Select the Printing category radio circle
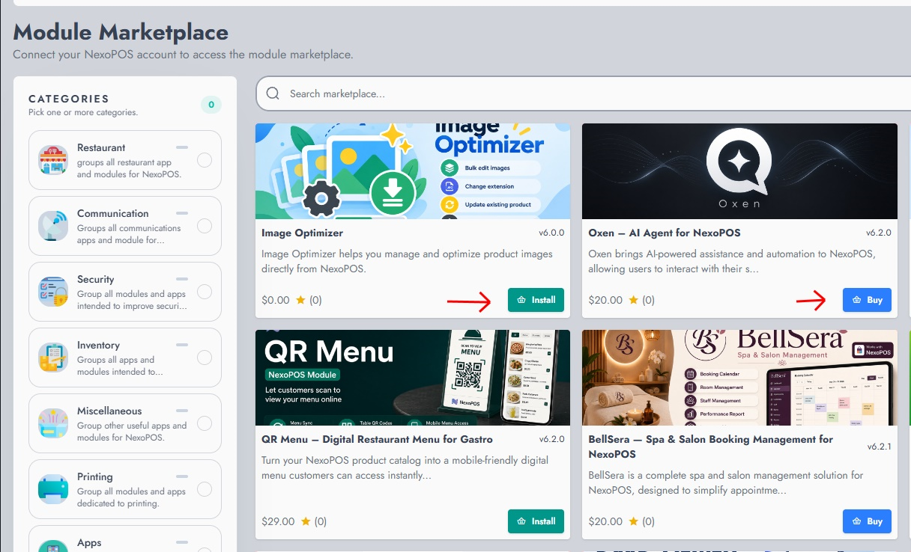This screenshot has width=911, height=552. click(204, 489)
